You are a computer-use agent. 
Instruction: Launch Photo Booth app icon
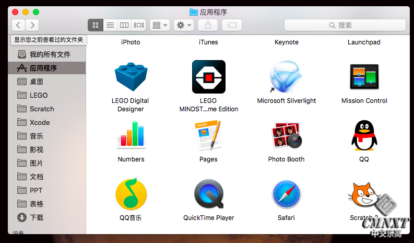pyautogui.click(x=286, y=135)
